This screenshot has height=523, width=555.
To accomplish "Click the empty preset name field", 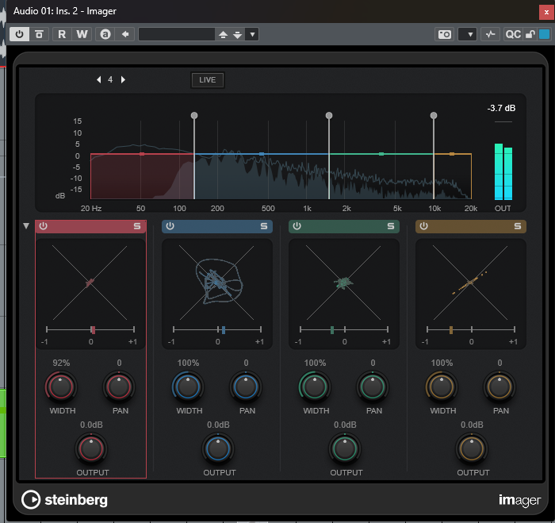I will [x=177, y=34].
